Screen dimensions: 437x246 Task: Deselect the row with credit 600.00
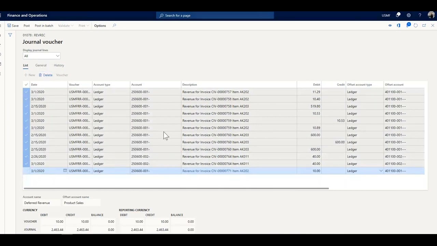point(26,142)
